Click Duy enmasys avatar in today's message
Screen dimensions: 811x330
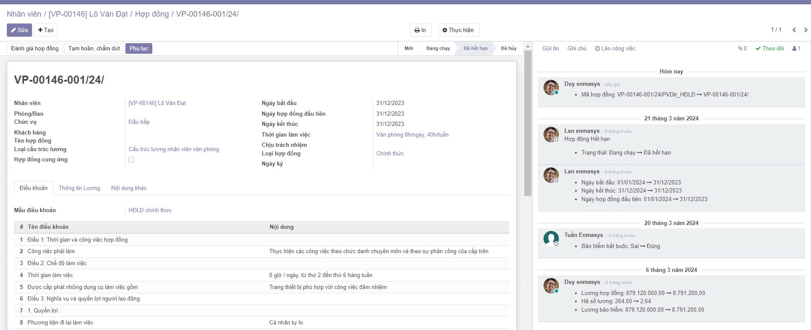pyautogui.click(x=551, y=88)
